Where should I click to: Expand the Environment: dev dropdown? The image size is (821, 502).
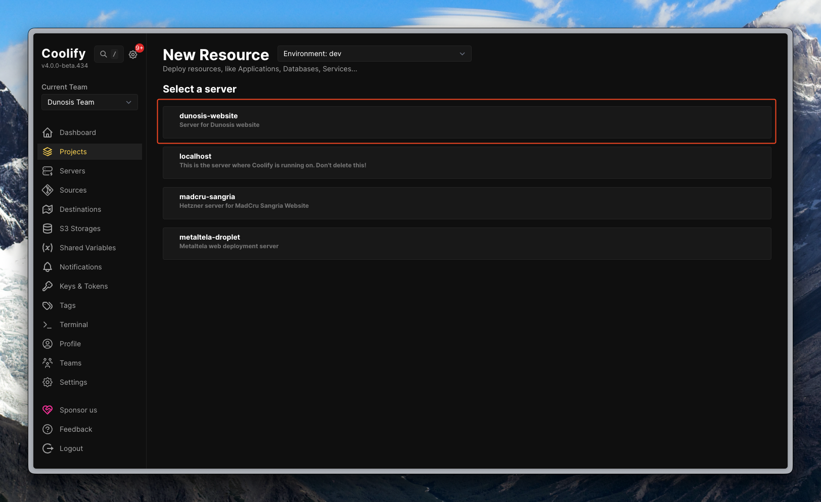[x=374, y=54]
